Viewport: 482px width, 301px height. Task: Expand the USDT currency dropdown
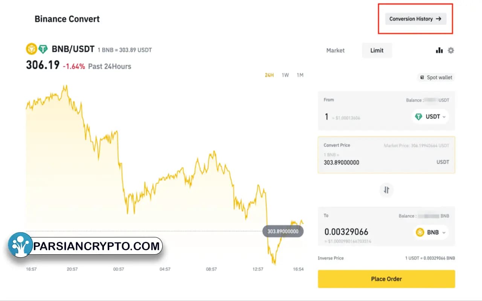pyautogui.click(x=430, y=117)
